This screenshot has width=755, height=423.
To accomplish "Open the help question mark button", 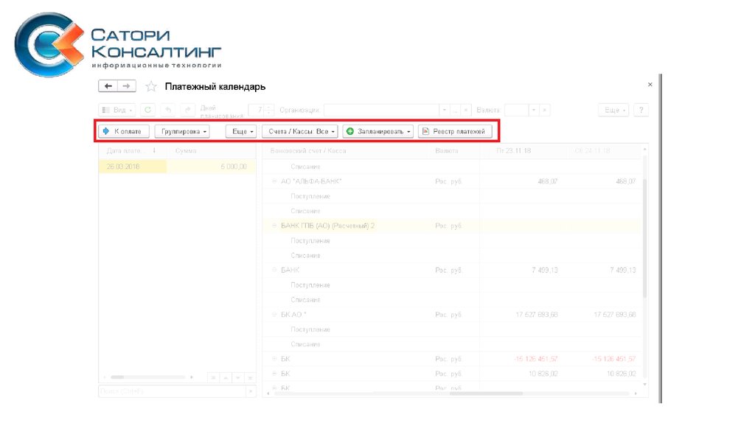I will pyautogui.click(x=641, y=110).
